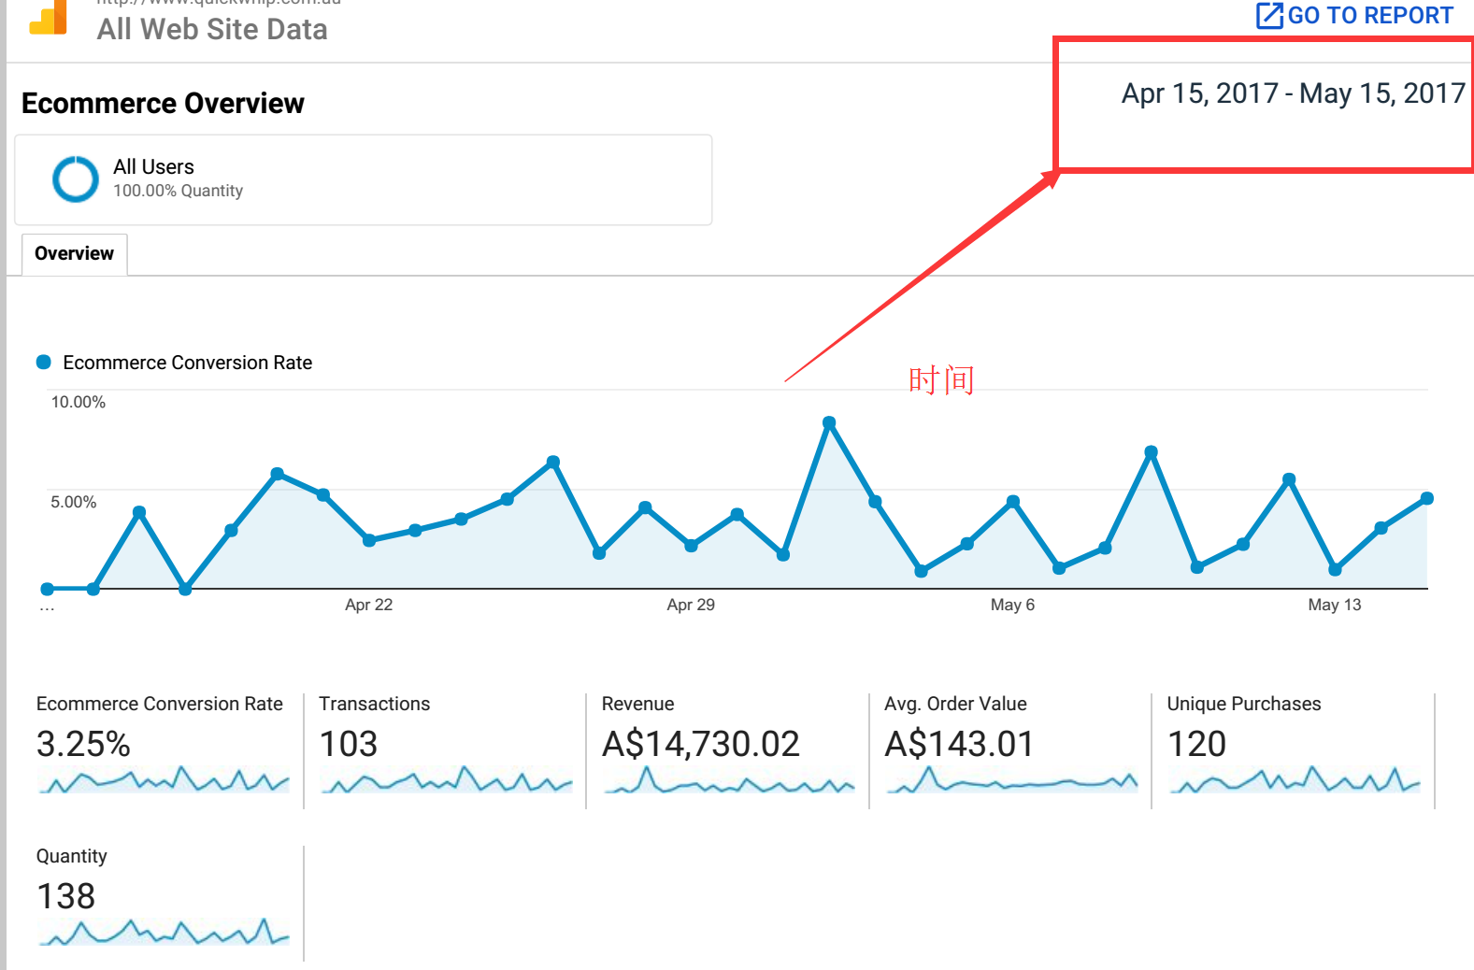Viewport: 1474px width, 970px height.
Task: Click the 100.00% Quantity text
Action: click(178, 191)
